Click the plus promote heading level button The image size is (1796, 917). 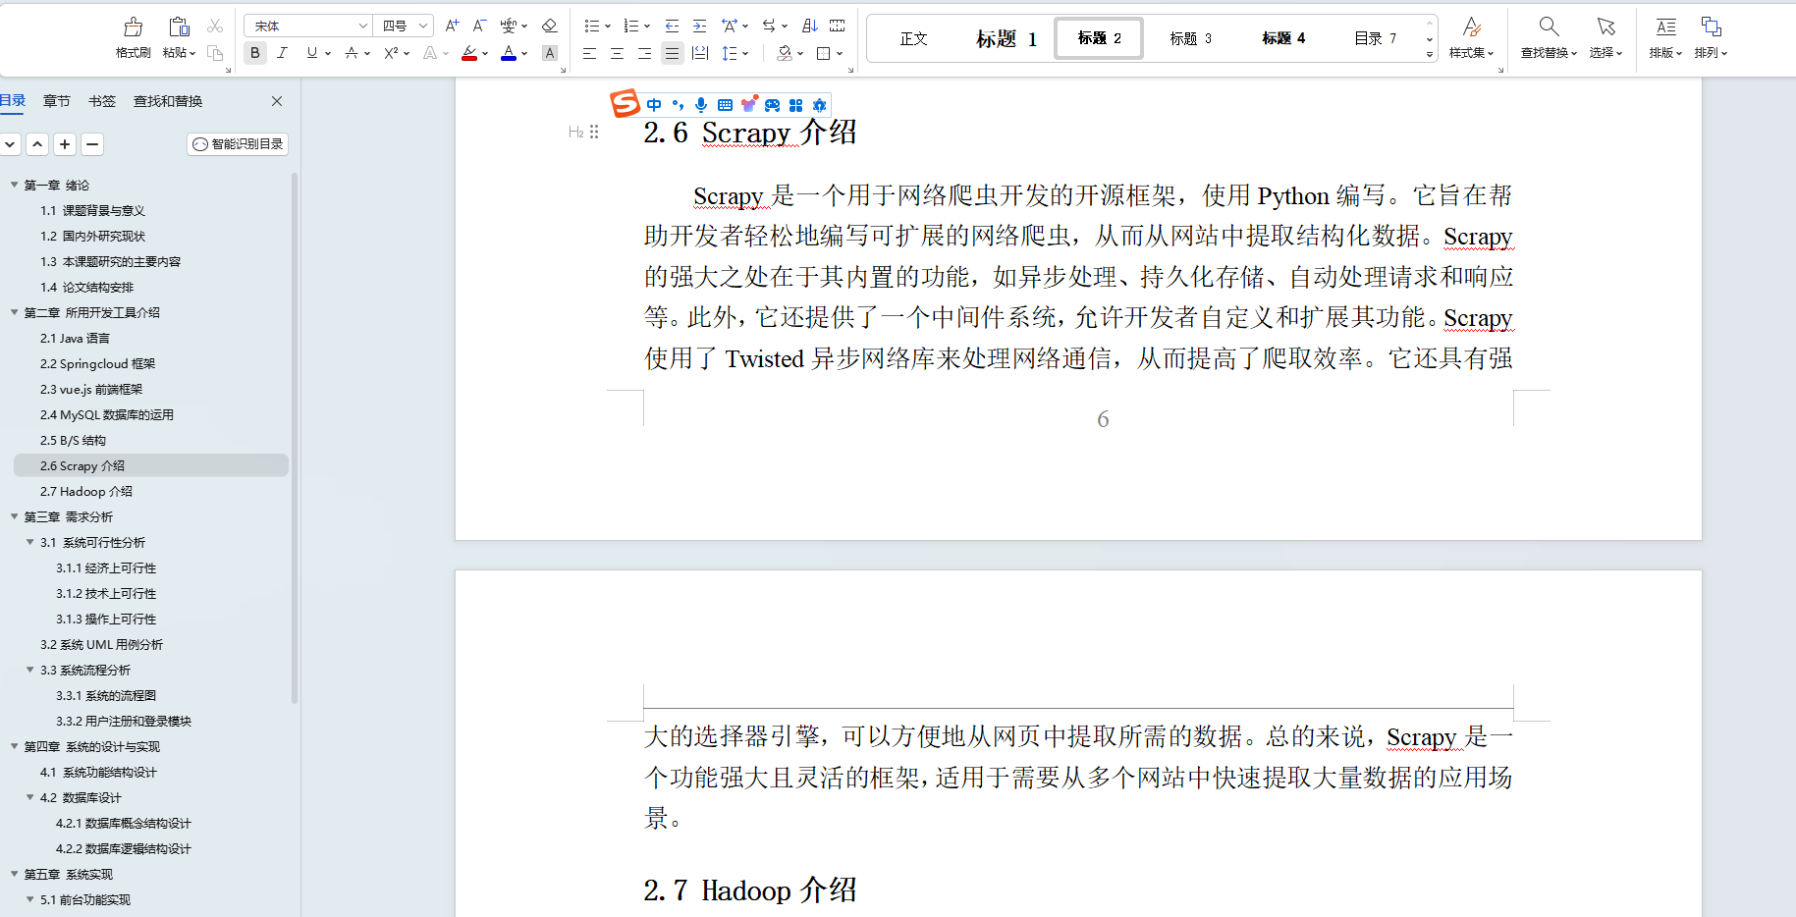tap(65, 144)
